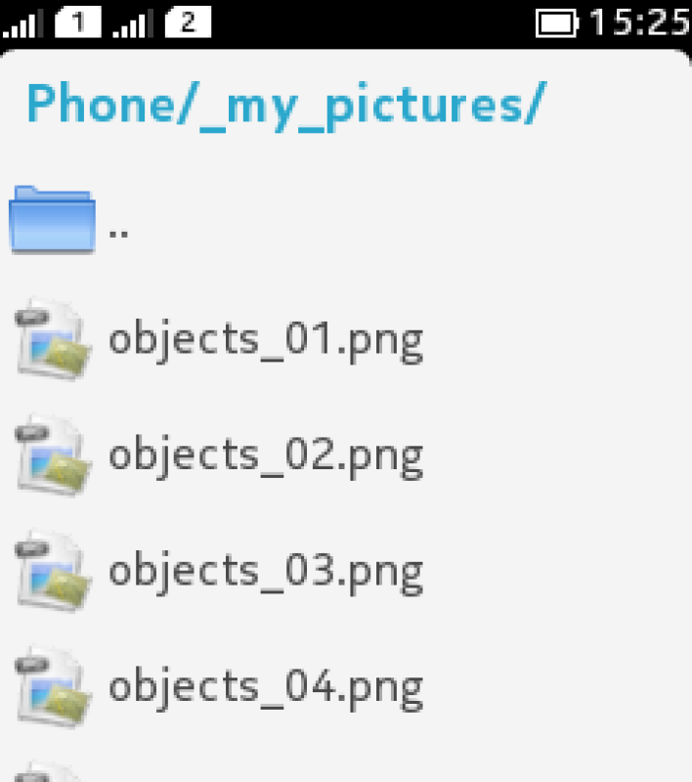Screen dimensions: 692x782
Task: Open the objects_03.png file name
Action: click(266, 571)
